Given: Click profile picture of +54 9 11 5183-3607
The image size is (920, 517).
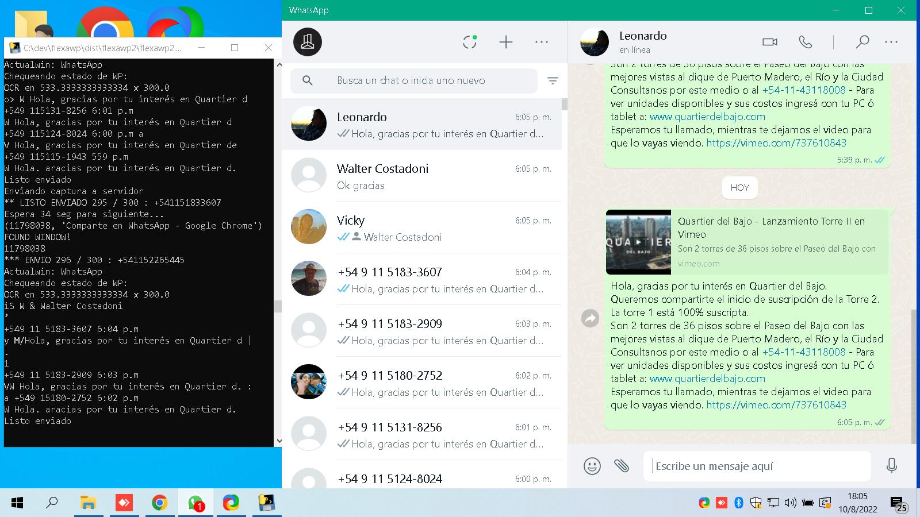Looking at the screenshot, I should pyautogui.click(x=309, y=279).
